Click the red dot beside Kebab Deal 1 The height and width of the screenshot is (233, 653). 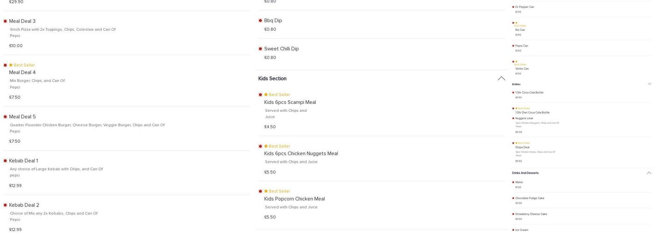[5, 161]
